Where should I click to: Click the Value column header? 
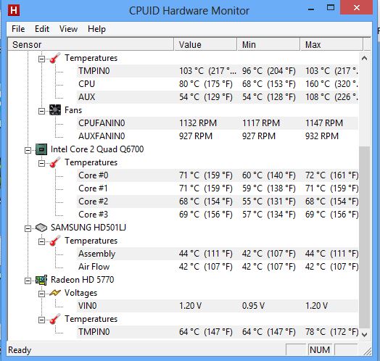click(205, 44)
